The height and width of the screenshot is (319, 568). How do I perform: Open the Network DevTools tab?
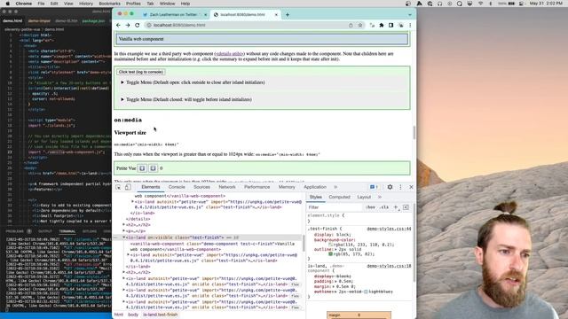[x=227, y=187]
